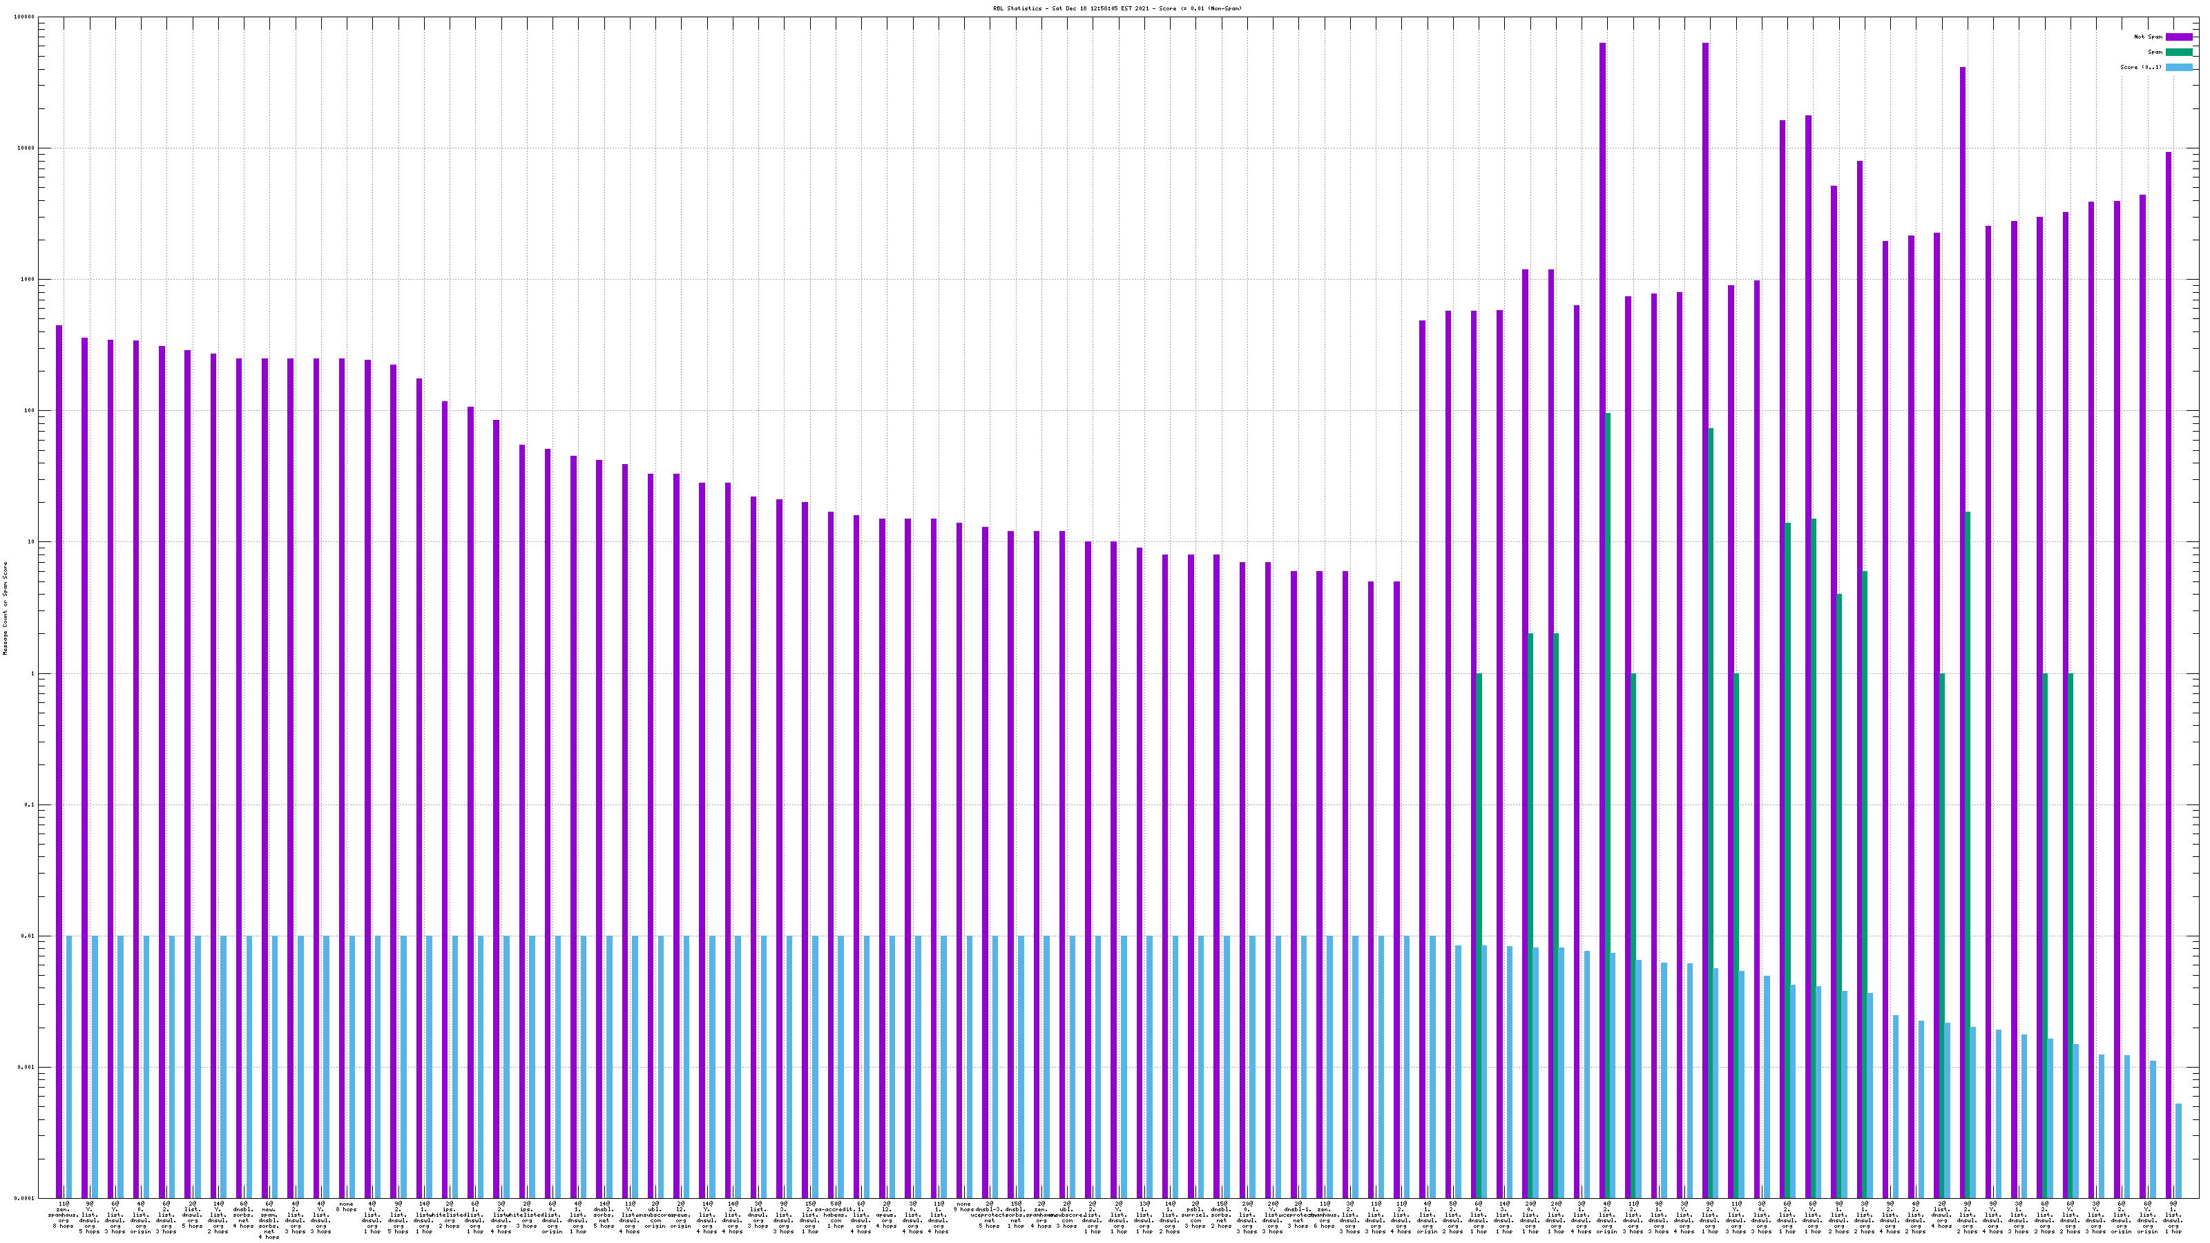The width and height of the screenshot is (2210, 1243).
Task: Click the 'none 9 hops' x-axis label
Action: point(963,1207)
